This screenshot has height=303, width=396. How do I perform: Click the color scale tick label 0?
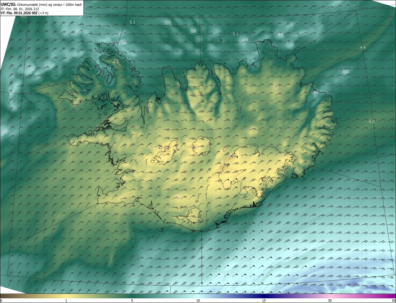1,301
